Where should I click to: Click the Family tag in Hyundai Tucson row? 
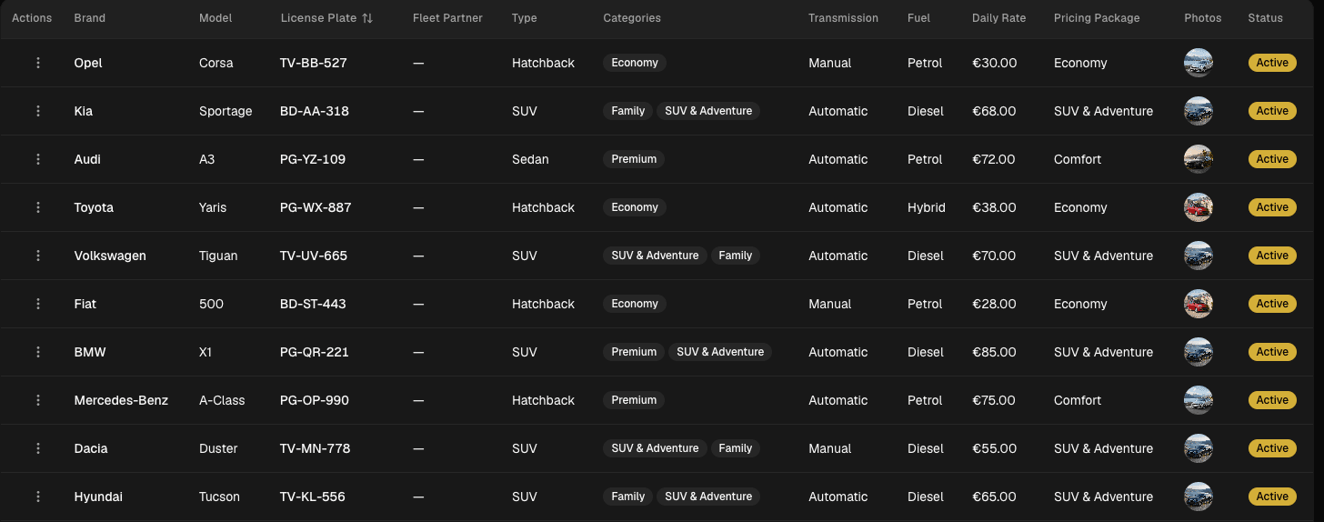click(x=627, y=497)
